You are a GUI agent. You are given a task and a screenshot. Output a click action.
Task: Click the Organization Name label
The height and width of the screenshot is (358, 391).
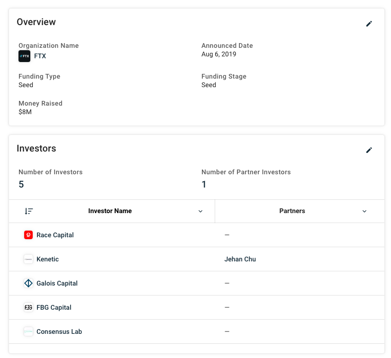click(x=49, y=45)
